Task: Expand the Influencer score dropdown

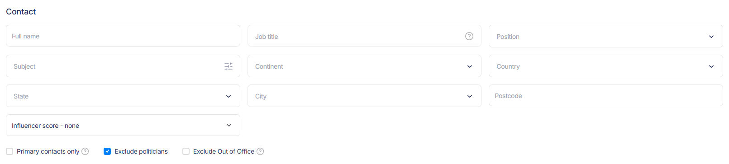Action: [x=123, y=125]
